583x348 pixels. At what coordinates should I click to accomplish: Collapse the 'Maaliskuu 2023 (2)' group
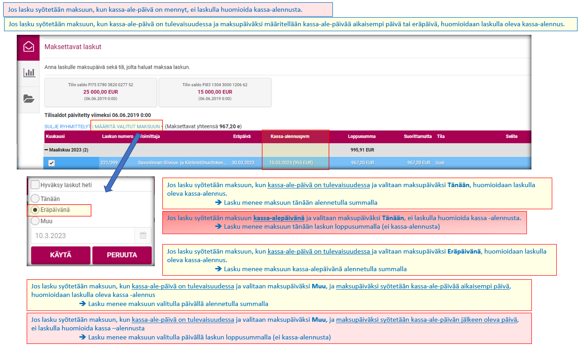47,150
